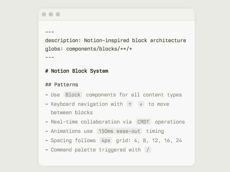Click the description frontmatter line
230x172 pixels.
point(116,40)
